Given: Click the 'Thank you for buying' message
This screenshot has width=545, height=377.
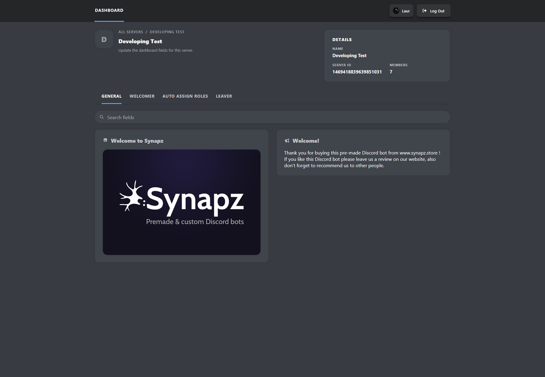Looking at the screenshot, I should tap(362, 159).
